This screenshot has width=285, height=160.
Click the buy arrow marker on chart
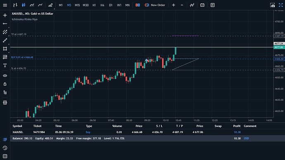pyautogui.click(x=147, y=60)
